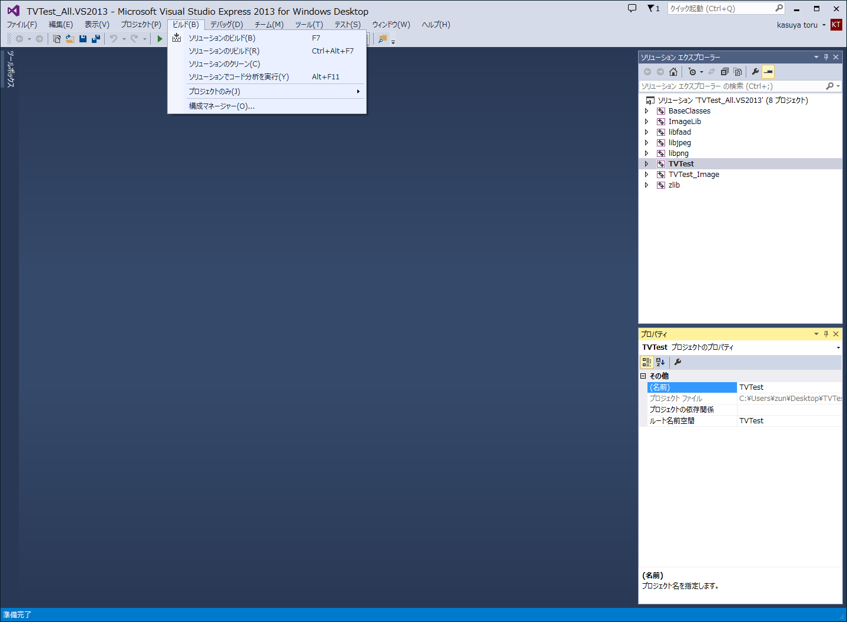The image size is (847, 622).
Task: Pin the Properties panel
Action: pos(826,334)
